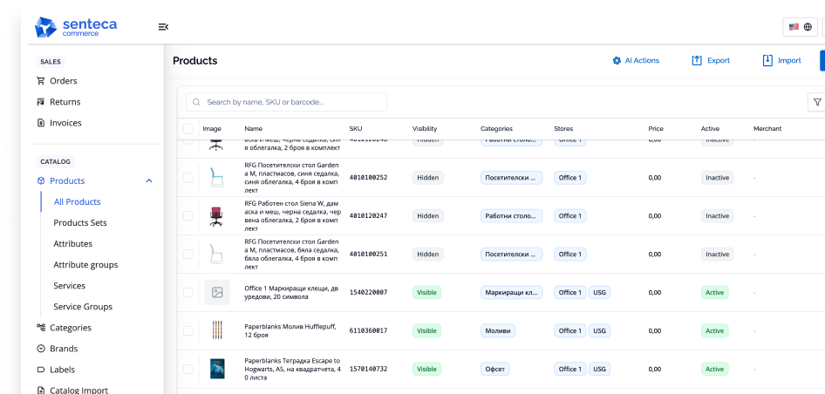This screenshot has width=825, height=394.
Task: Click the product search field
Action: [287, 102]
